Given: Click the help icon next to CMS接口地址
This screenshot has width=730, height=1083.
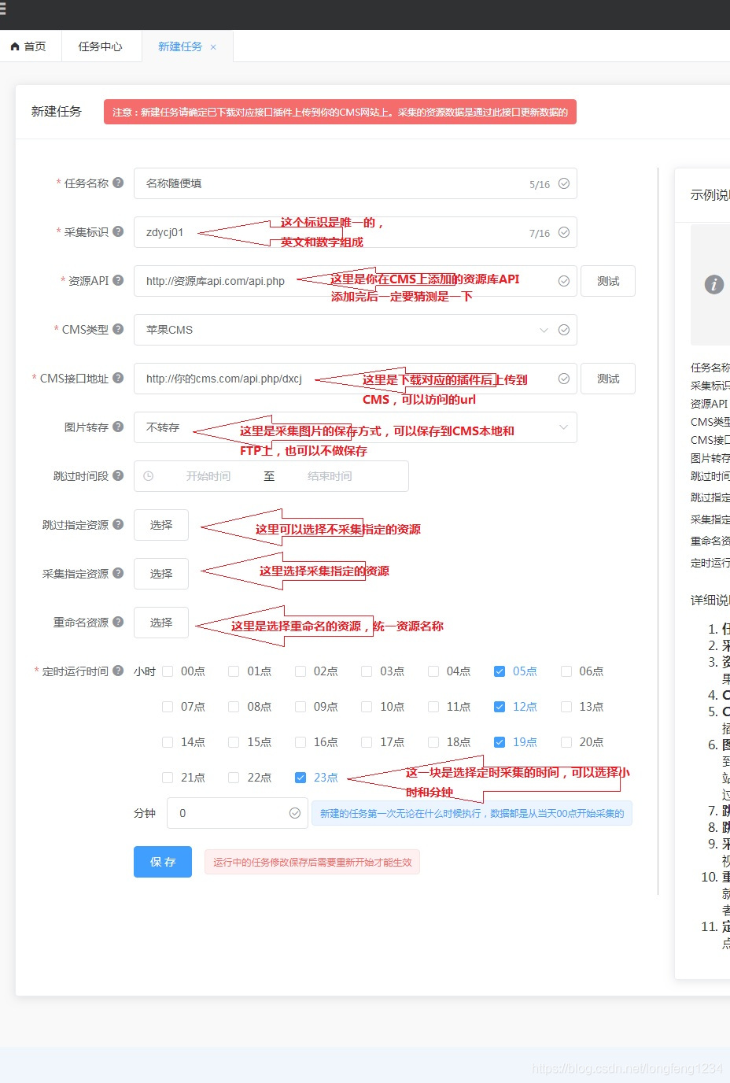Looking at the screenshot, I should tap(118, 378).
